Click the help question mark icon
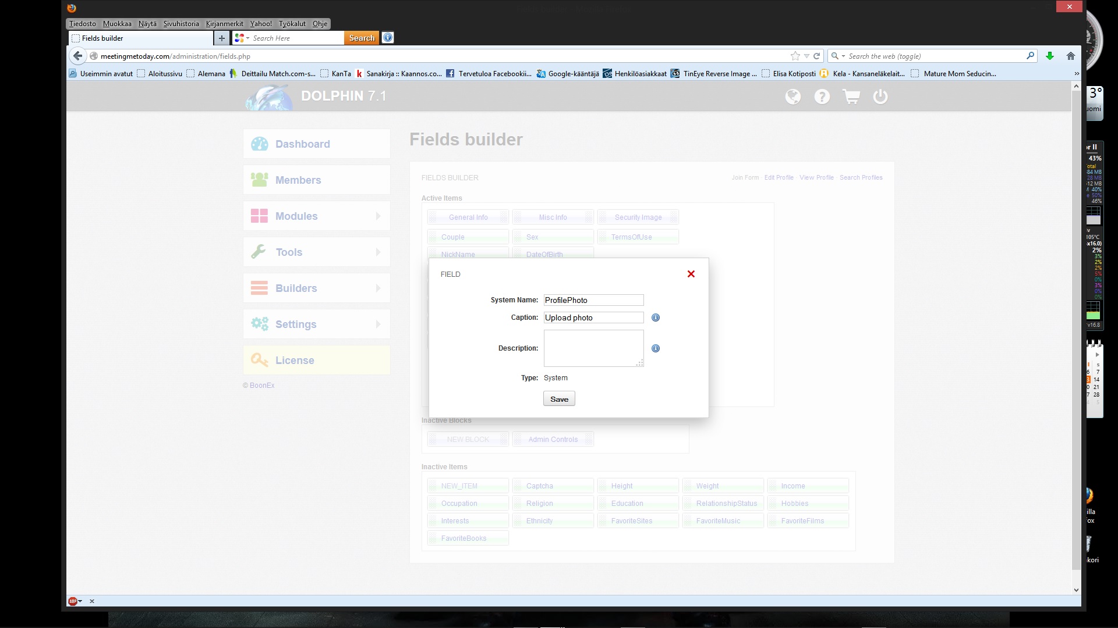1118x628 pixels. tap(822, 97)
